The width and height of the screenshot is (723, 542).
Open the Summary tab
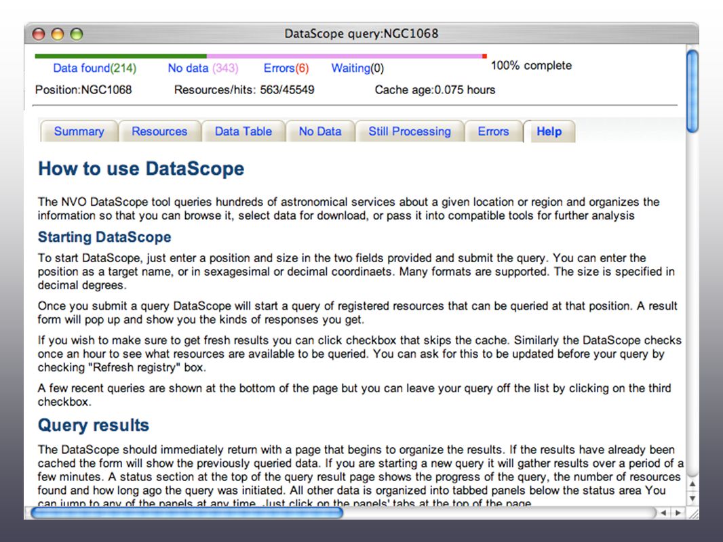79,131
